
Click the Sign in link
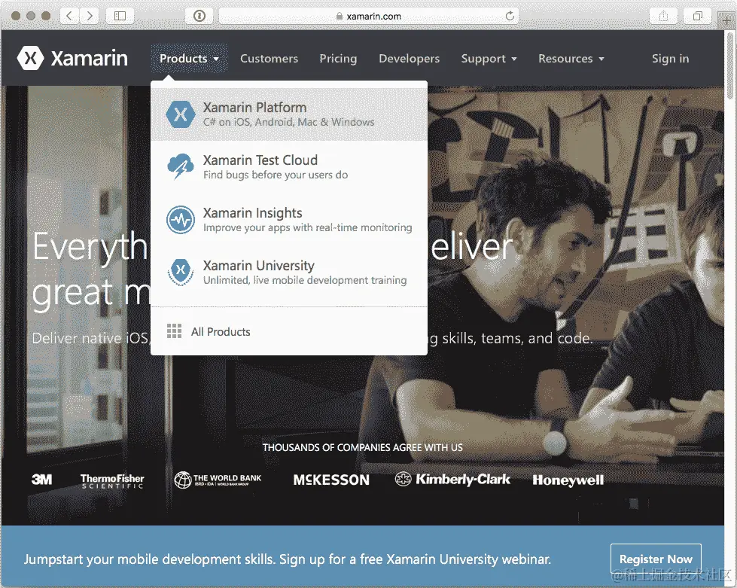click(x=670, y=58)
